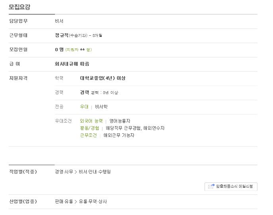273x215 pixels.
Task: Click the envelope icon on the mail subscription button
Action: pyautogui.click(x=211, y=186)
